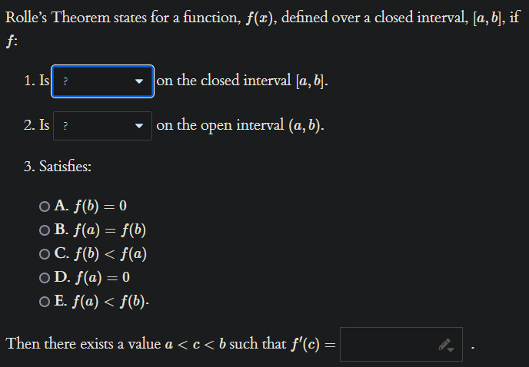The image size is (529, 367).
Task: Click the bold letter D option label
Action: click(62, 277)
